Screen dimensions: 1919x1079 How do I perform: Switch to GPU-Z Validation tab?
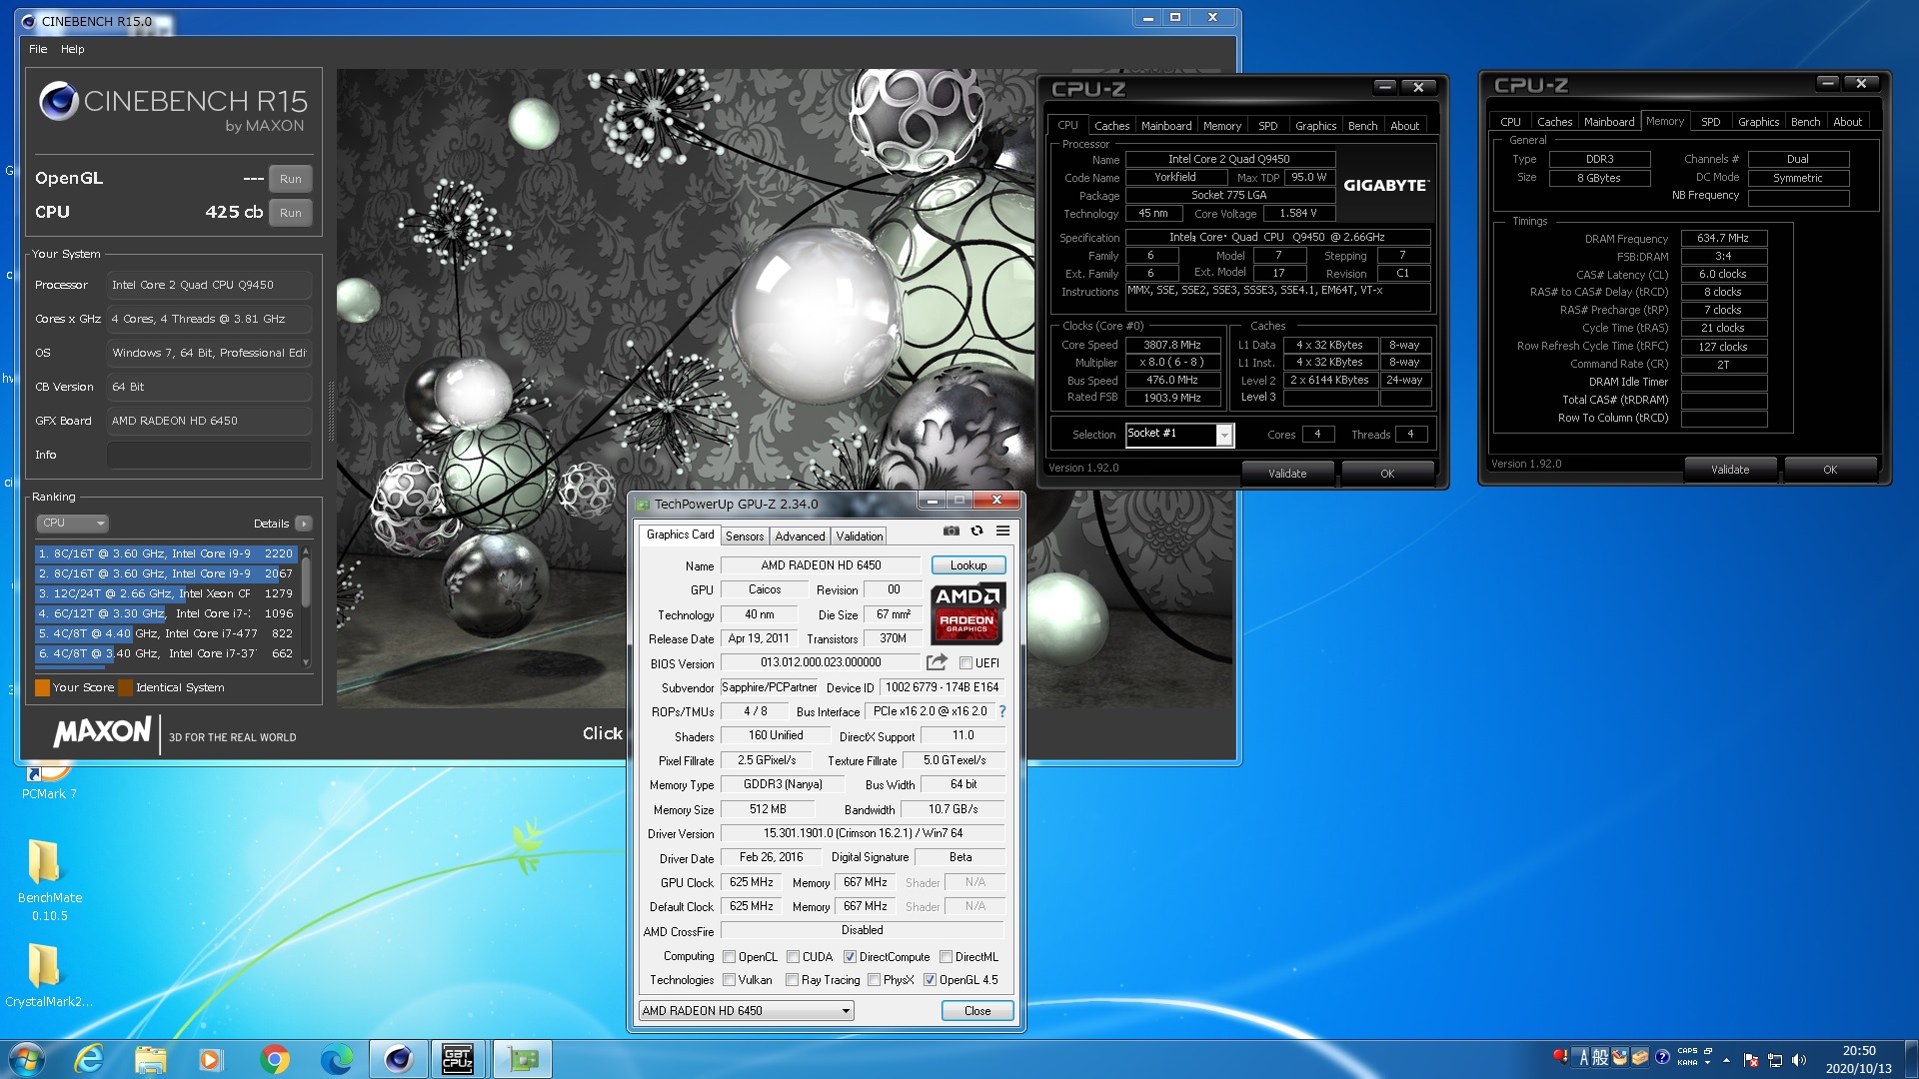(860, 537)
